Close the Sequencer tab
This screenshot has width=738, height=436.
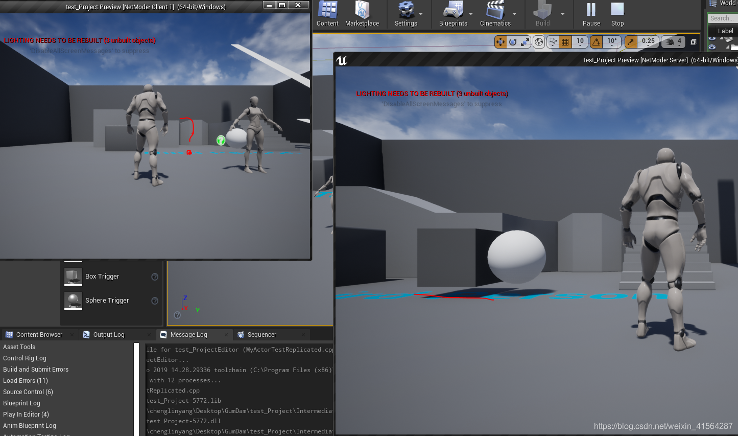303,335
